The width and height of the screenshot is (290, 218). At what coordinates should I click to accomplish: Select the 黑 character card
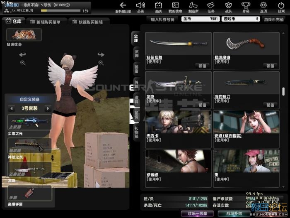246,168
